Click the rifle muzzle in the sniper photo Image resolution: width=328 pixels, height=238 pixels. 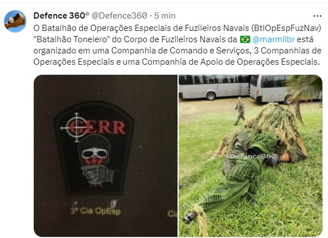190,217
